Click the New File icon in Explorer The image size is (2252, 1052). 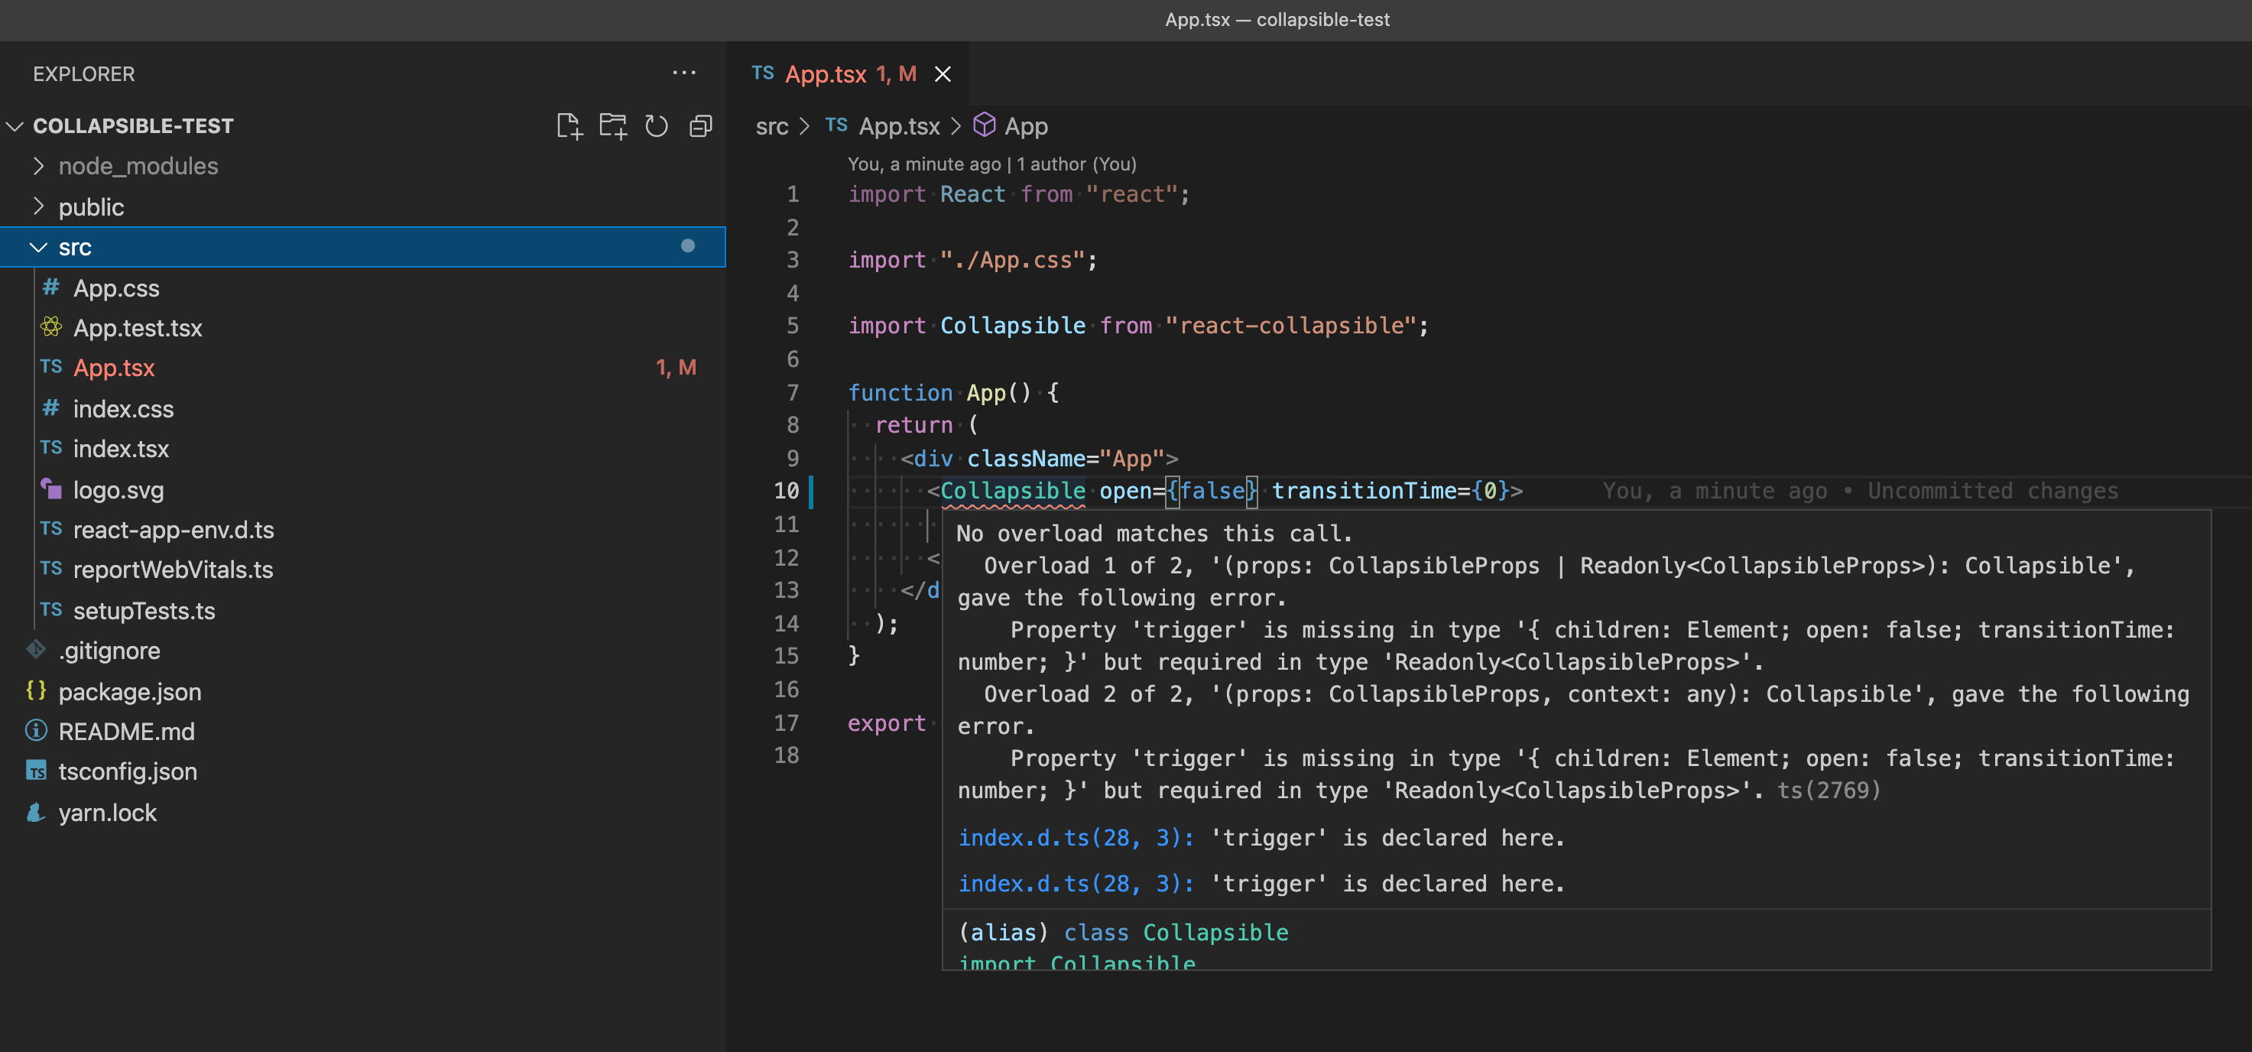[x=569, y=126]
